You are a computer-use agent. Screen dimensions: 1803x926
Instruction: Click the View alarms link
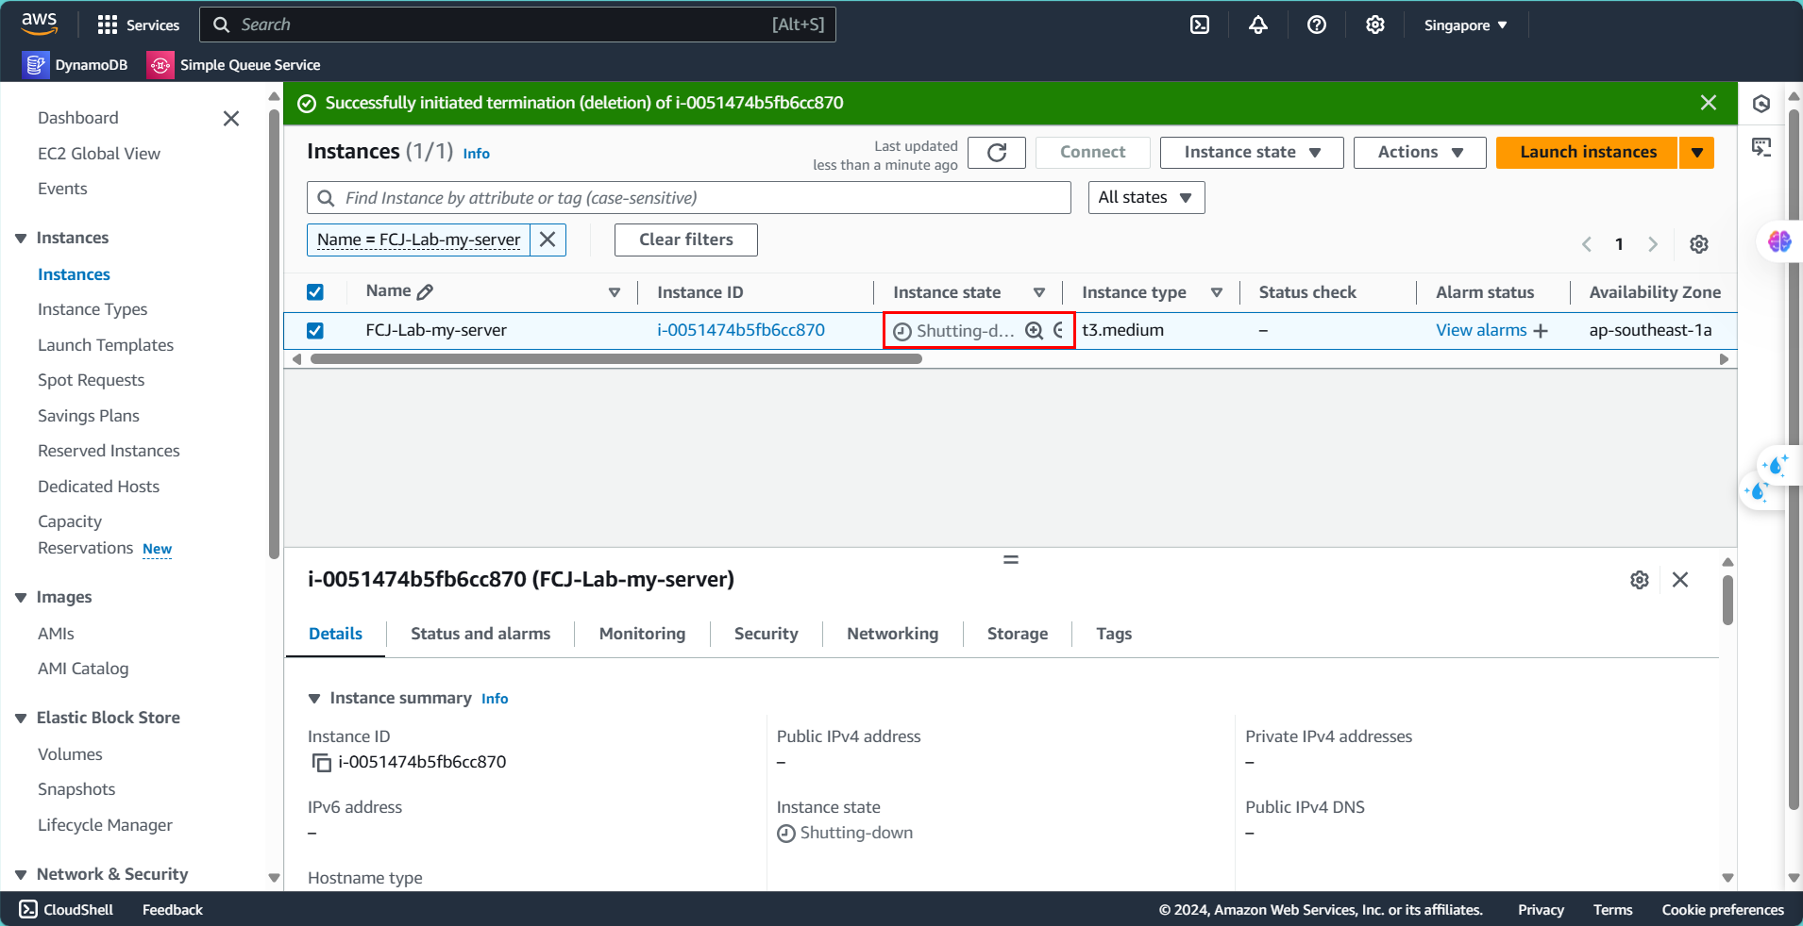1481,330
